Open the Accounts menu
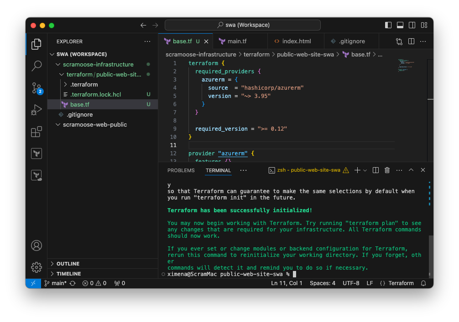This screenshot has width=459, height=322. 37,245
